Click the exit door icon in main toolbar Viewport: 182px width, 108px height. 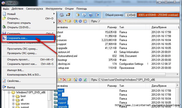click(97, 15)
